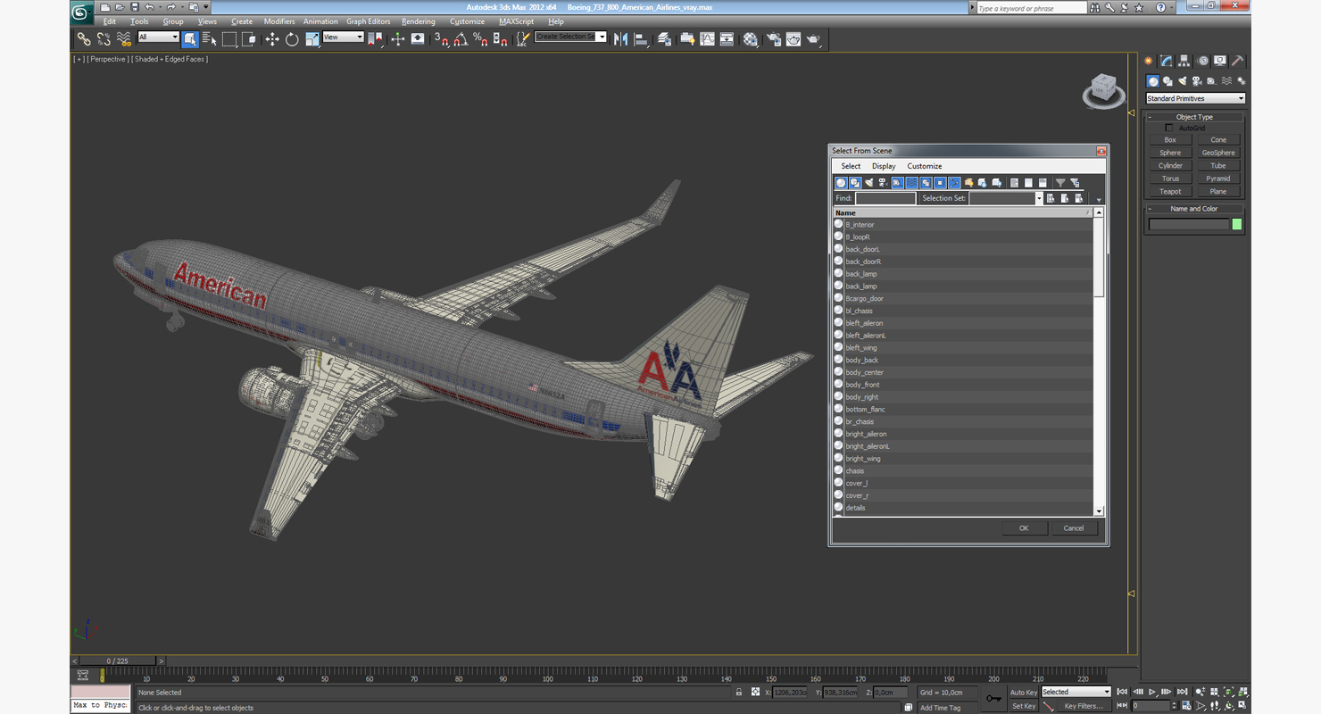Open the Select by Name tool
The image size is (1321, 714).
pos(210,38)
